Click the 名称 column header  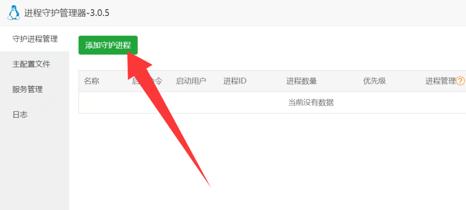pos(91,81)
